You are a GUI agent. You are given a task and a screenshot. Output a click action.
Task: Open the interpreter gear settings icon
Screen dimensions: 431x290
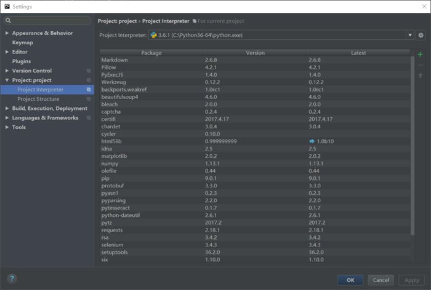[x=421, y=35]
